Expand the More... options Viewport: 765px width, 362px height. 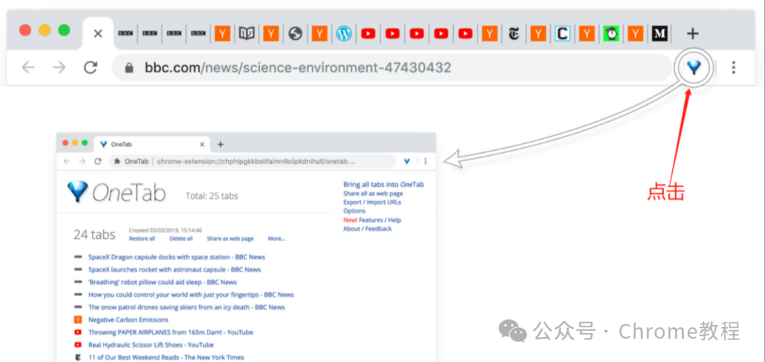pos(277,239)
